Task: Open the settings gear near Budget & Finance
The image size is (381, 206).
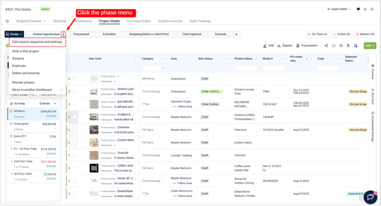Action: click(x=7, y=21)
